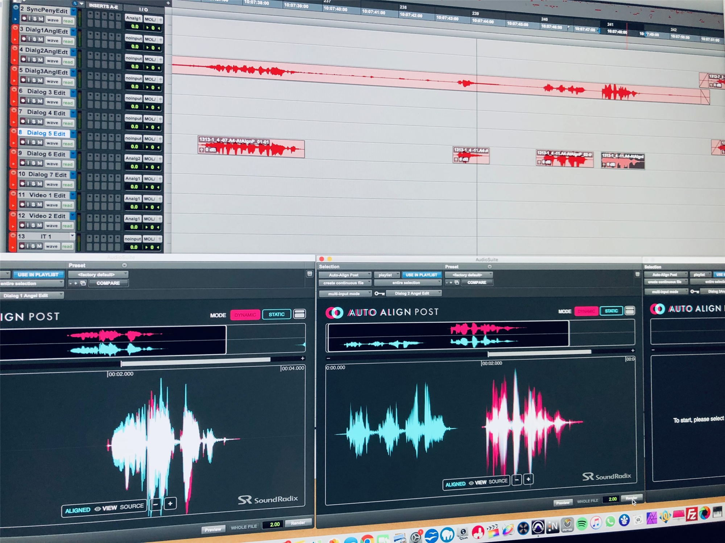Enable STATIC mode in Dialog 2 Angel Edit window
725x543 pixels.
click(611, 311)
